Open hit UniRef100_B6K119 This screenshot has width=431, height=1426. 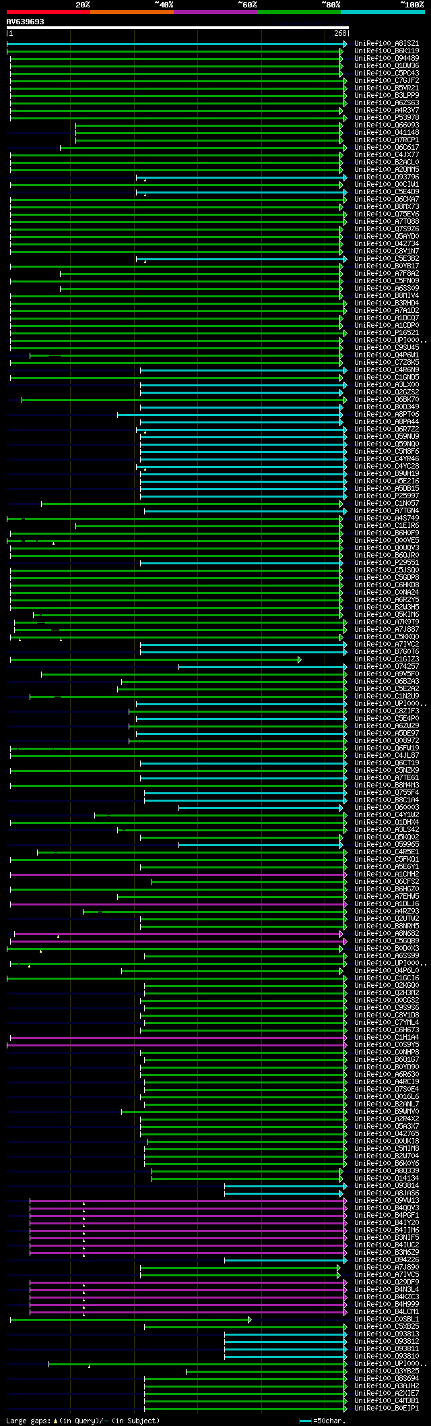point(387,51)
